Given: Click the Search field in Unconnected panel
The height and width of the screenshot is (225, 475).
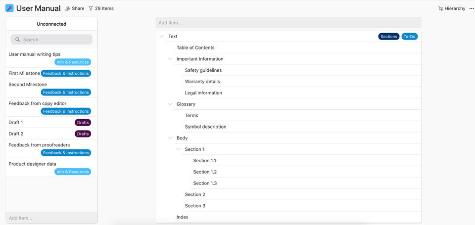Looking at the screenshot, I should (x=54, y=40).
